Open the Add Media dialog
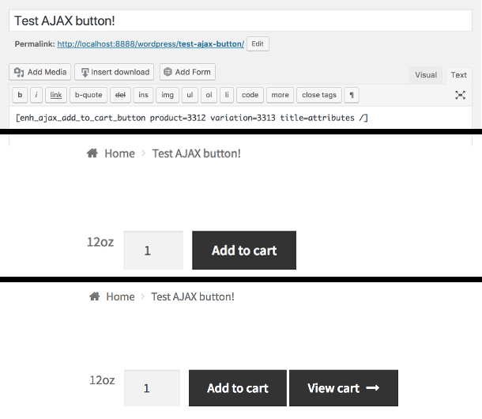 (40, 72)
